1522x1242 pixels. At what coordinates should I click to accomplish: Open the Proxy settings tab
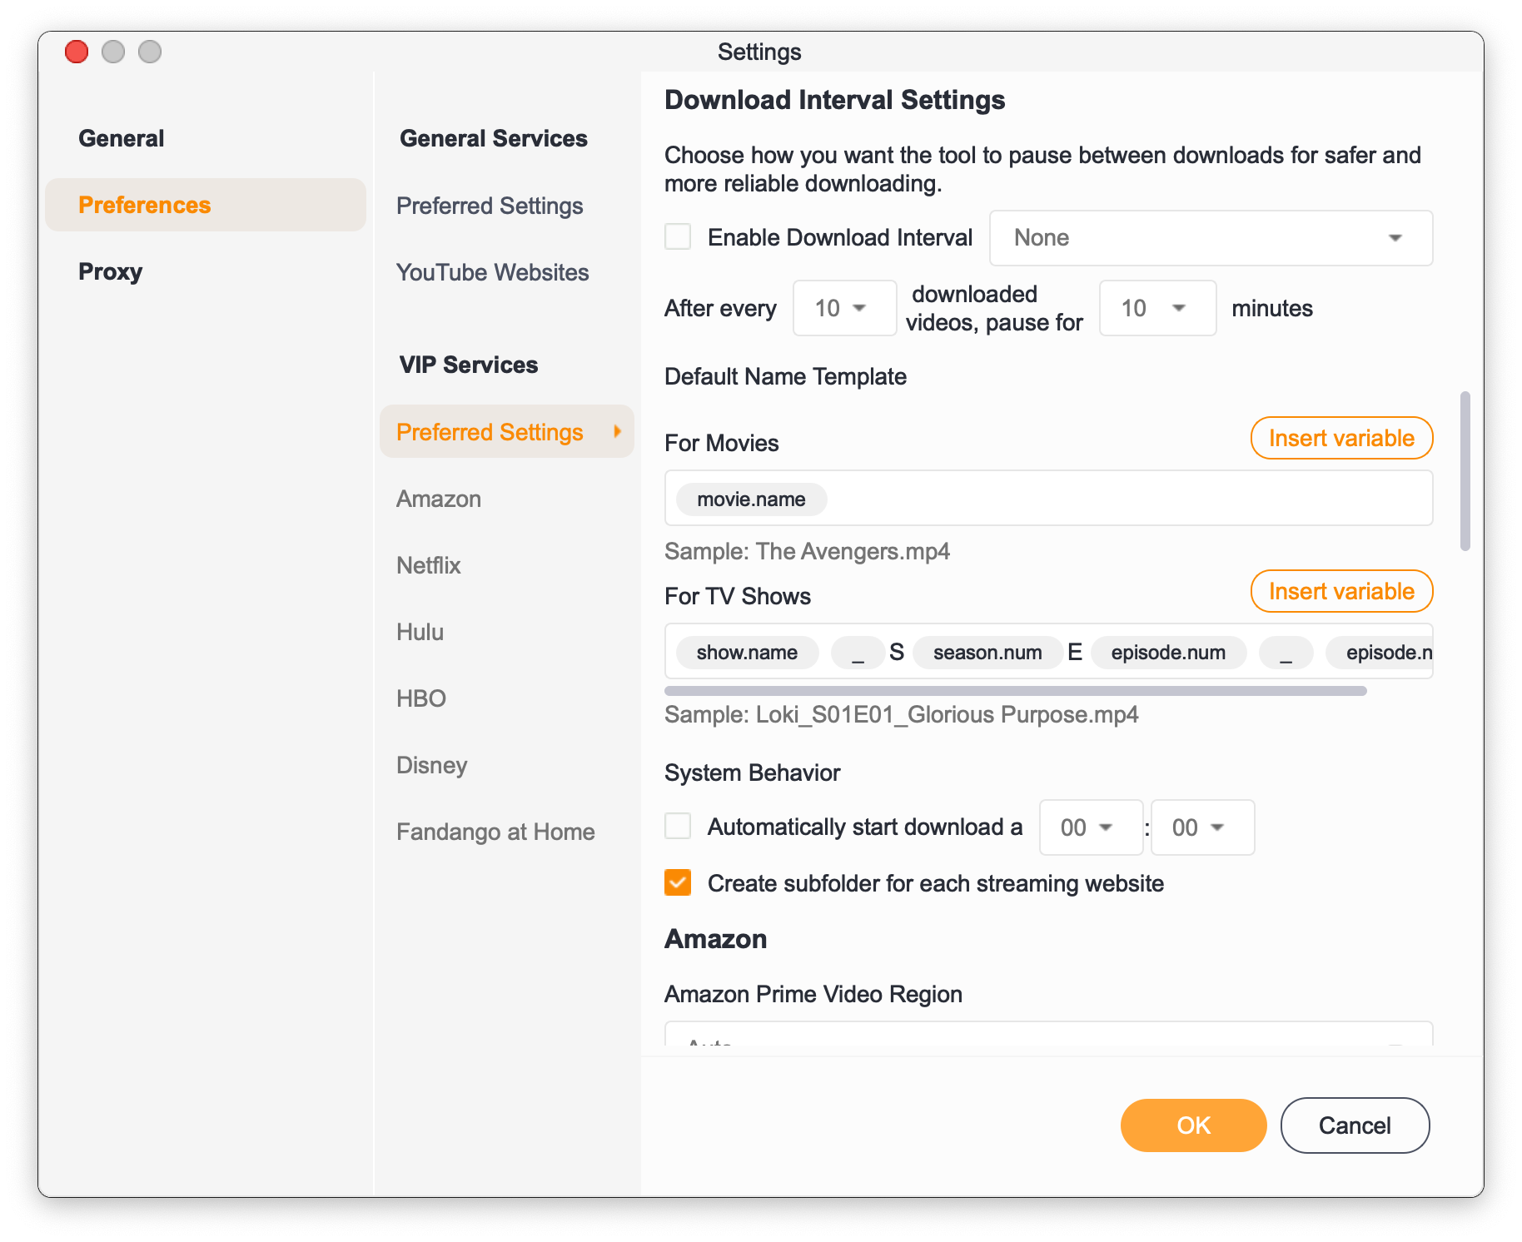tap(111, 271)
